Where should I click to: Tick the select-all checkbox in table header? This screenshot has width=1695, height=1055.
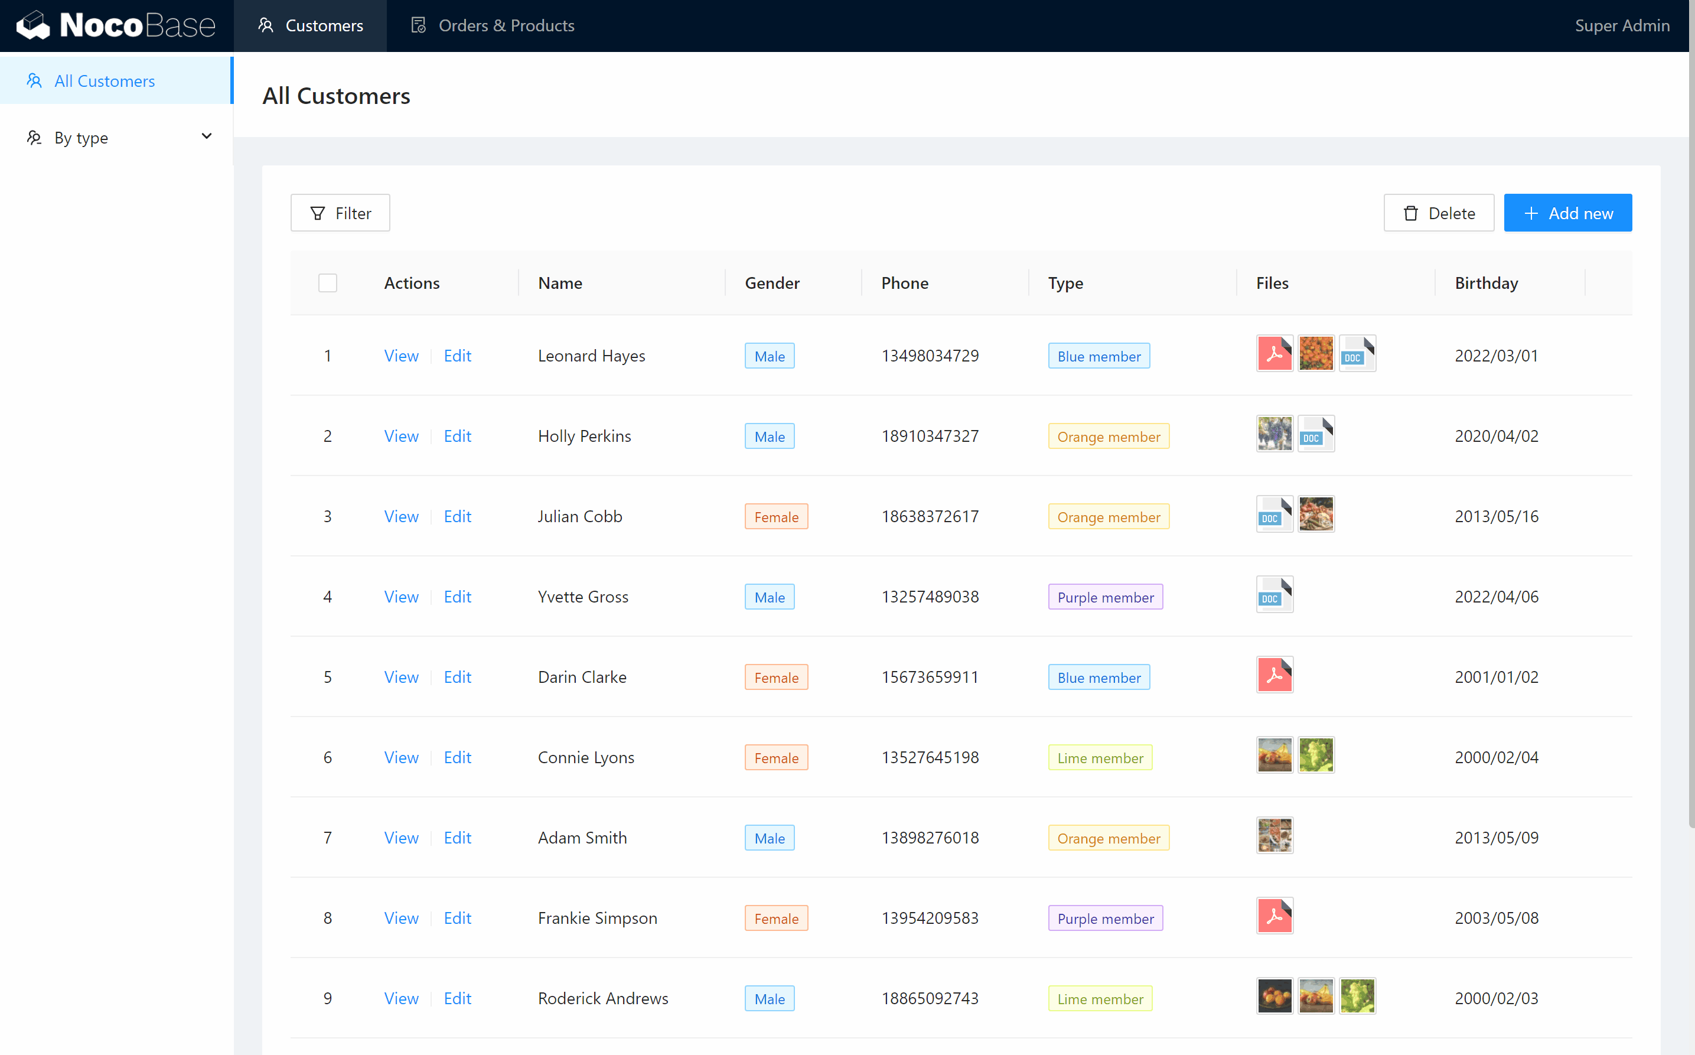pos(327,282)
